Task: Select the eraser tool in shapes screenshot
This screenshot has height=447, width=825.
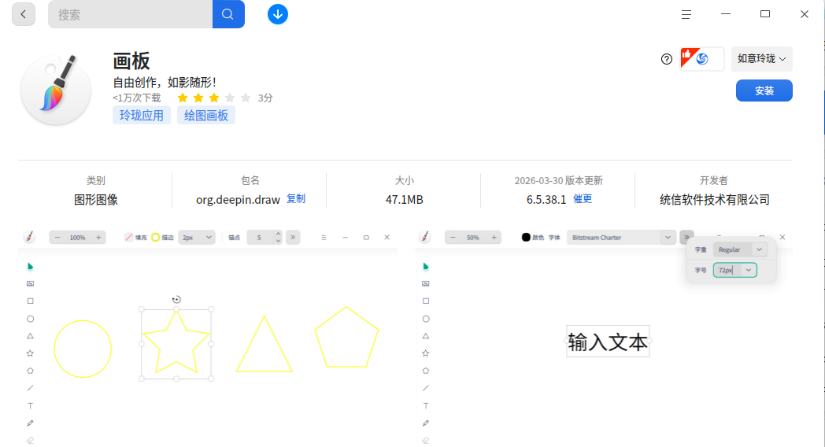Action: point(30,440)
